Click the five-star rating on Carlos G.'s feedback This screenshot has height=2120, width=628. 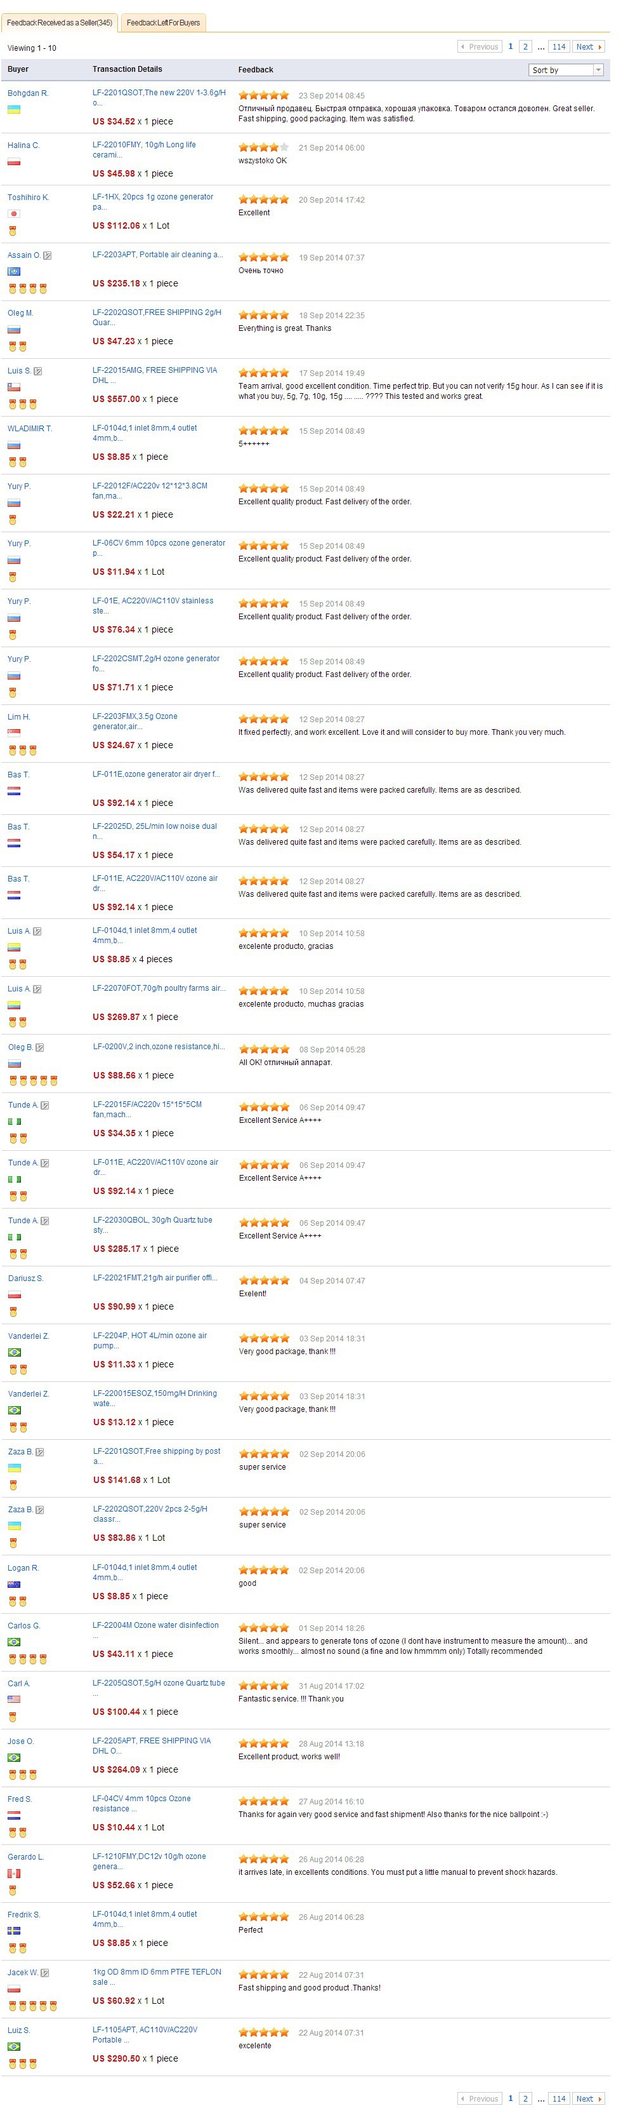(x=264, y=1628)
